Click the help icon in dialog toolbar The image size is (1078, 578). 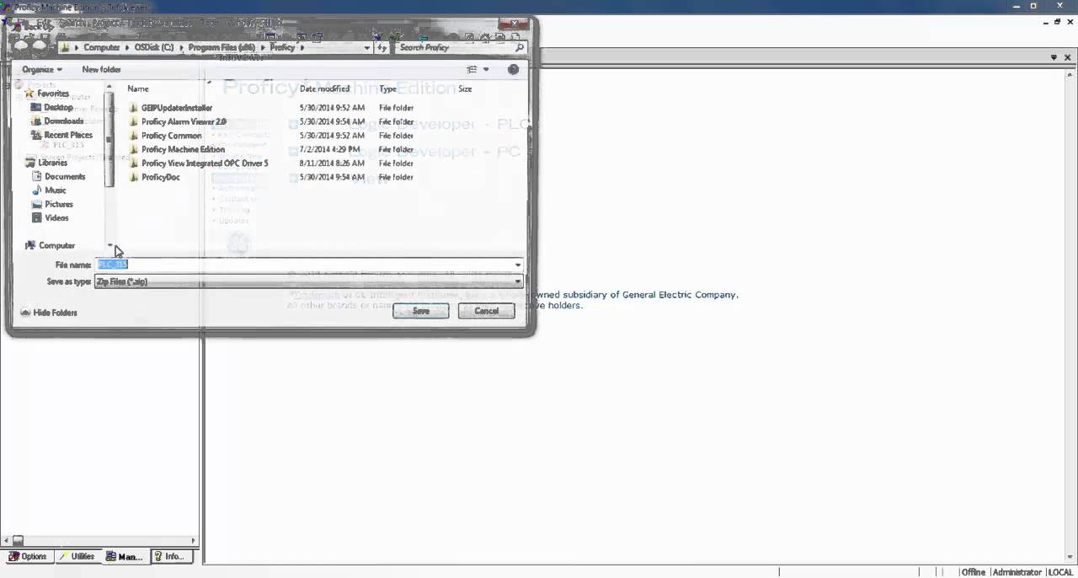click(x=513, y=70)
